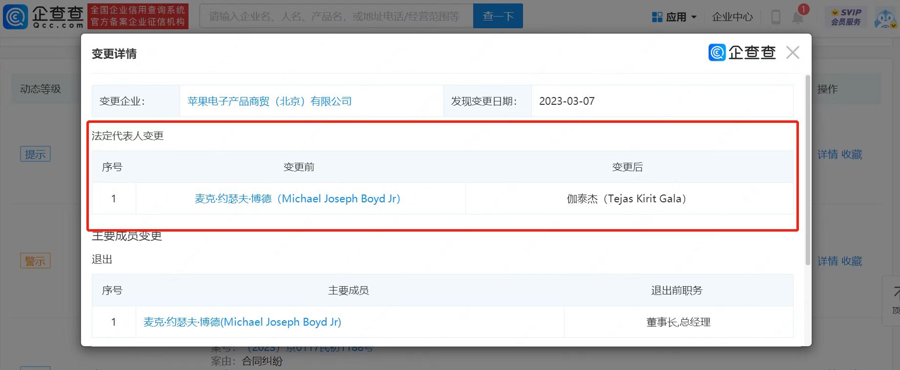Image resolution: width=900 pixels, height=370 pixels.
Task: Click 详情 link in the 提示 row
Action: (828, 154)
